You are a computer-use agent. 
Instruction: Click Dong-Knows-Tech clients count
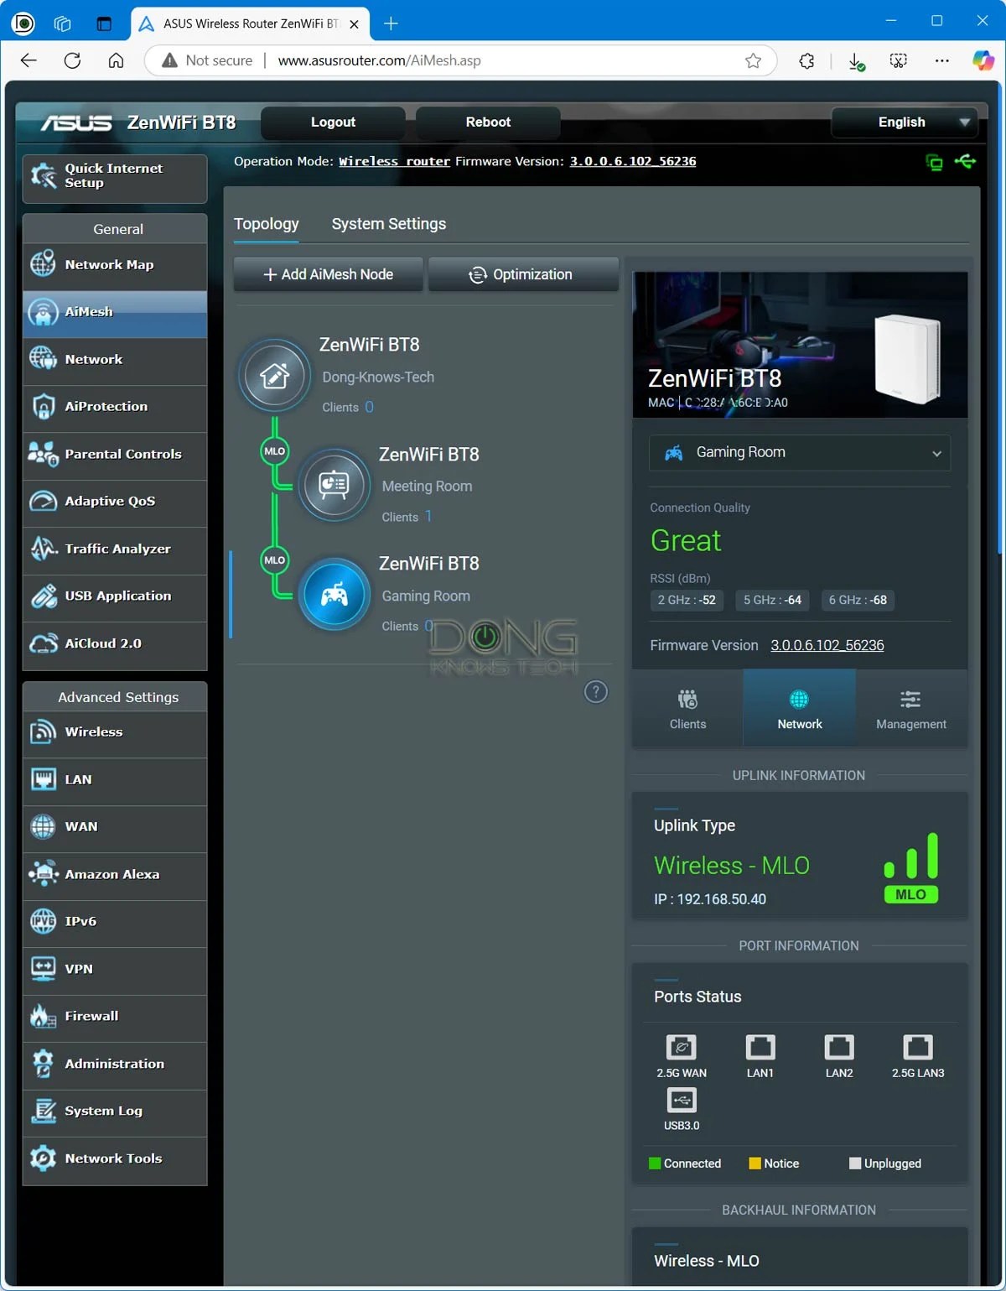coord(369,407)
